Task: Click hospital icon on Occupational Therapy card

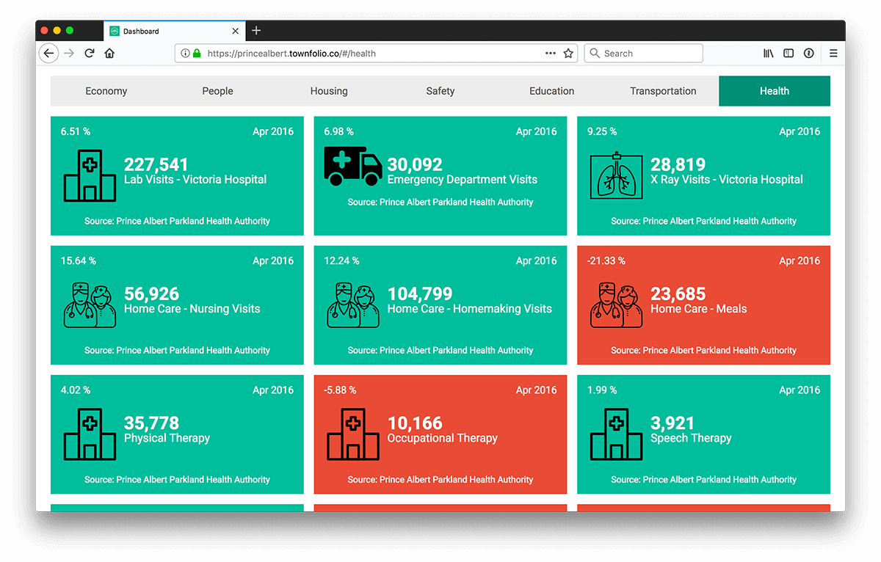Action: pos(353,434)
